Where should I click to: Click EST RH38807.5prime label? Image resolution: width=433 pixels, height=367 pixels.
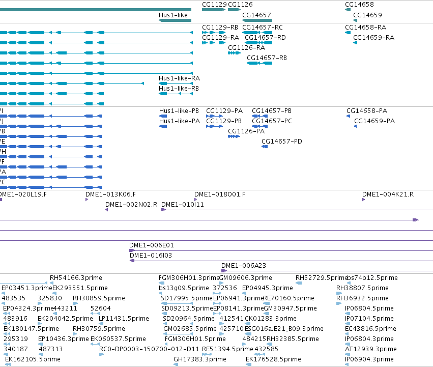click(363, 288)
